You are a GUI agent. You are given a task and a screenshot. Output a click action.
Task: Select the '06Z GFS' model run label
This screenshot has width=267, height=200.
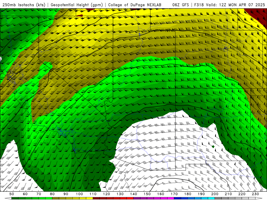(181, 5)
